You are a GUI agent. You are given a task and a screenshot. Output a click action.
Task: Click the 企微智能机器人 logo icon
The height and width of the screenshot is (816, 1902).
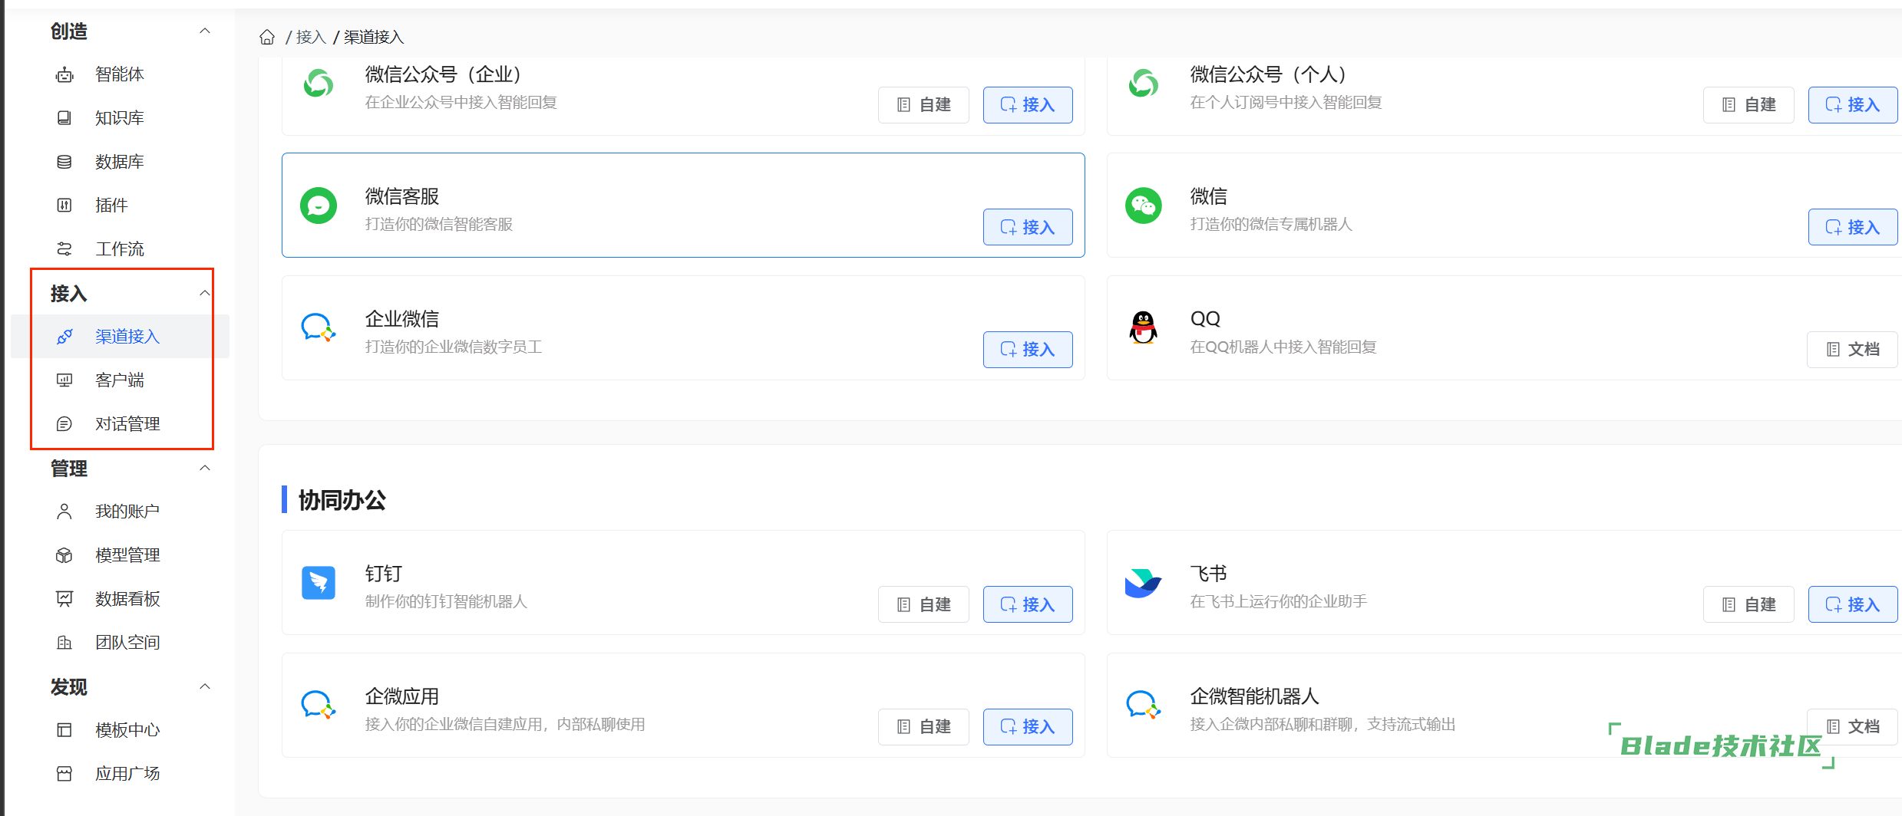coord(1143,705)
